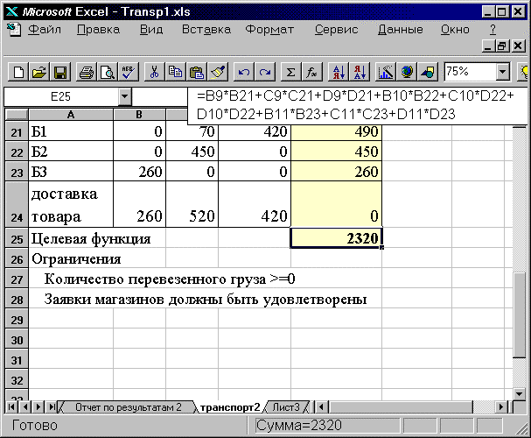This screenshot has height=438, width=531.
Task: Click cell value 520 in row 24
Action: (192, 204)
